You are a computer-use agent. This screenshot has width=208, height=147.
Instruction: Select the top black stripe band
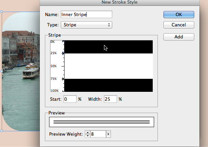pos(108,47)
